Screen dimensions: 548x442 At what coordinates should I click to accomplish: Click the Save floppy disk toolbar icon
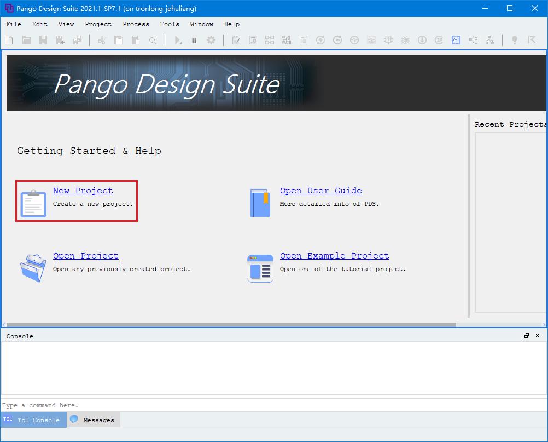pos(43,40)
